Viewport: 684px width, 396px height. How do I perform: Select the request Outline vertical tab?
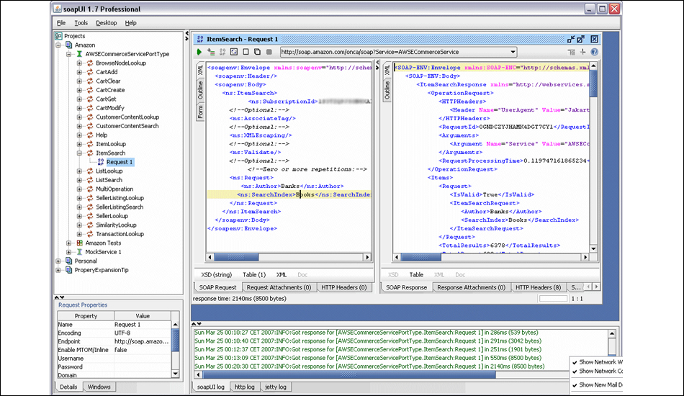200,90
